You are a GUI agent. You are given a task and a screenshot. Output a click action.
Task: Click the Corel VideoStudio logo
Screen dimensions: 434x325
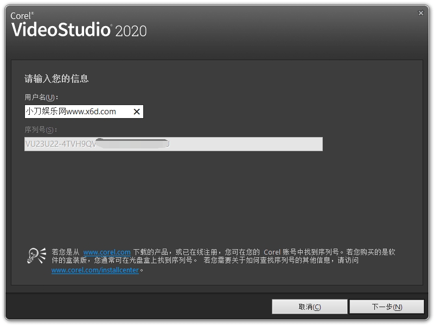coord(61,29)
